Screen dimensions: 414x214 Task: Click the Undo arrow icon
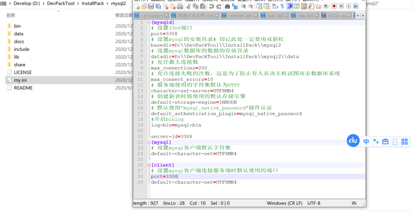click(x=211, y=6)
